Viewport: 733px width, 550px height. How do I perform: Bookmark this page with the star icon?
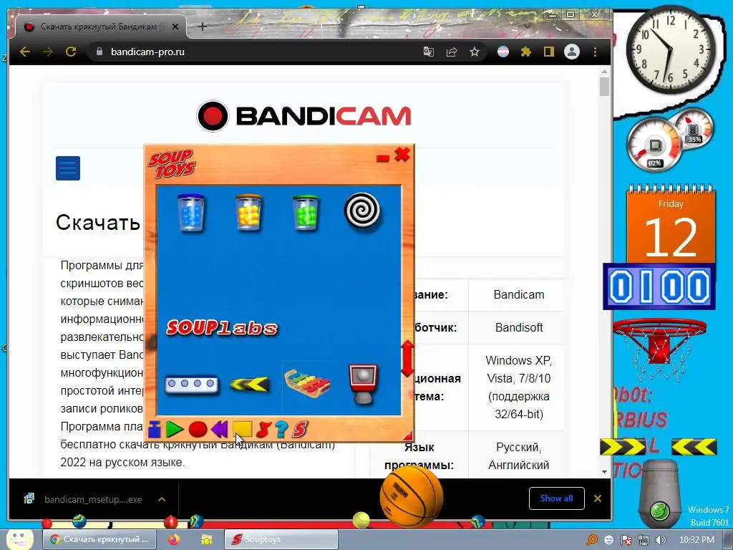click(x=475, y=52)
